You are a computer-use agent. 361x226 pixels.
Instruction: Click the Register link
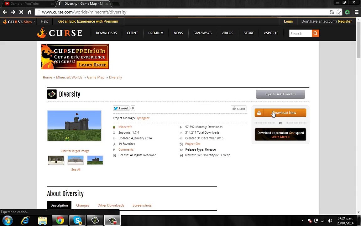pos(345,21)
